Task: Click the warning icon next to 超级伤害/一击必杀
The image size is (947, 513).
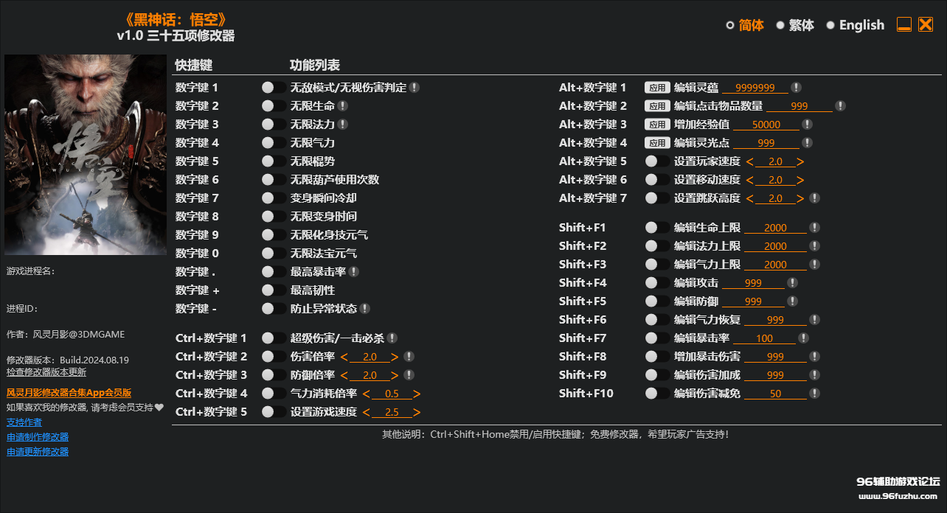Action: coord(392,338)
